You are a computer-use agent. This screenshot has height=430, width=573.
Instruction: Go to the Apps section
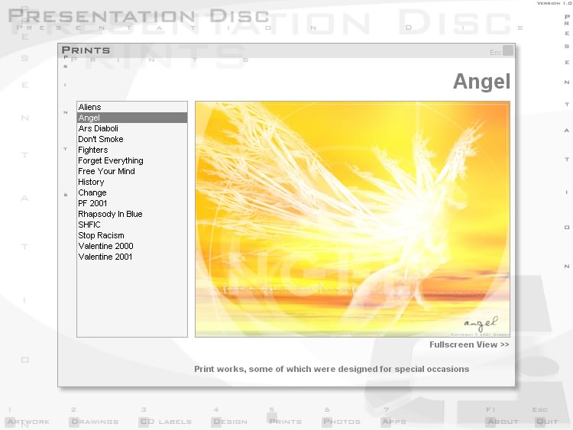click(x=393, y=422)
